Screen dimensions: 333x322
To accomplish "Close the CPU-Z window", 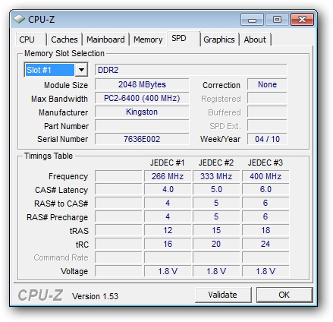I will click(302, 20).
